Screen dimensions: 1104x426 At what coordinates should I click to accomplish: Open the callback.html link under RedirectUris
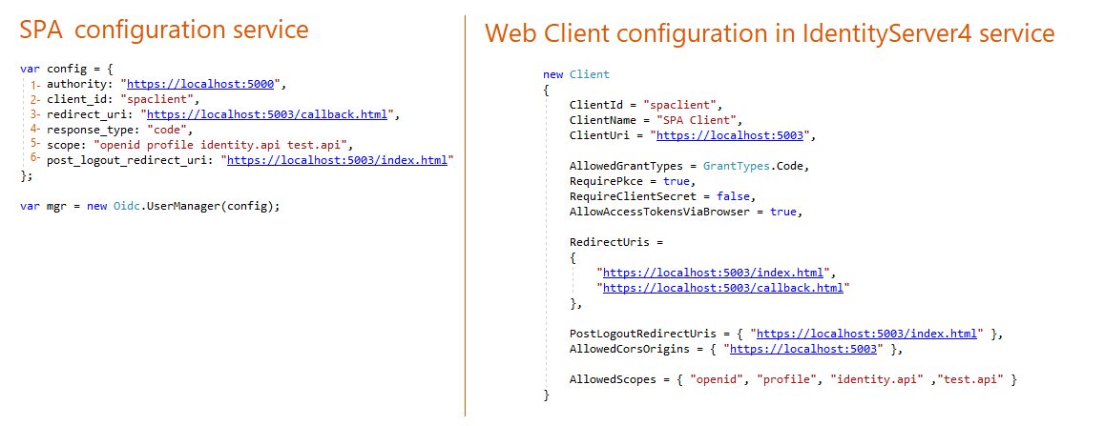[724, 288]
